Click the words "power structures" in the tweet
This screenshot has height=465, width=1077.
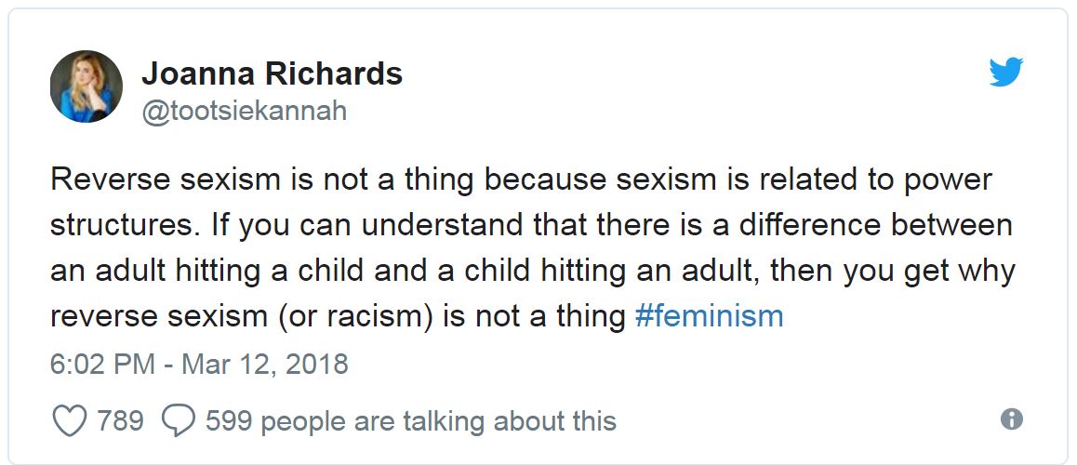[938, 179]
